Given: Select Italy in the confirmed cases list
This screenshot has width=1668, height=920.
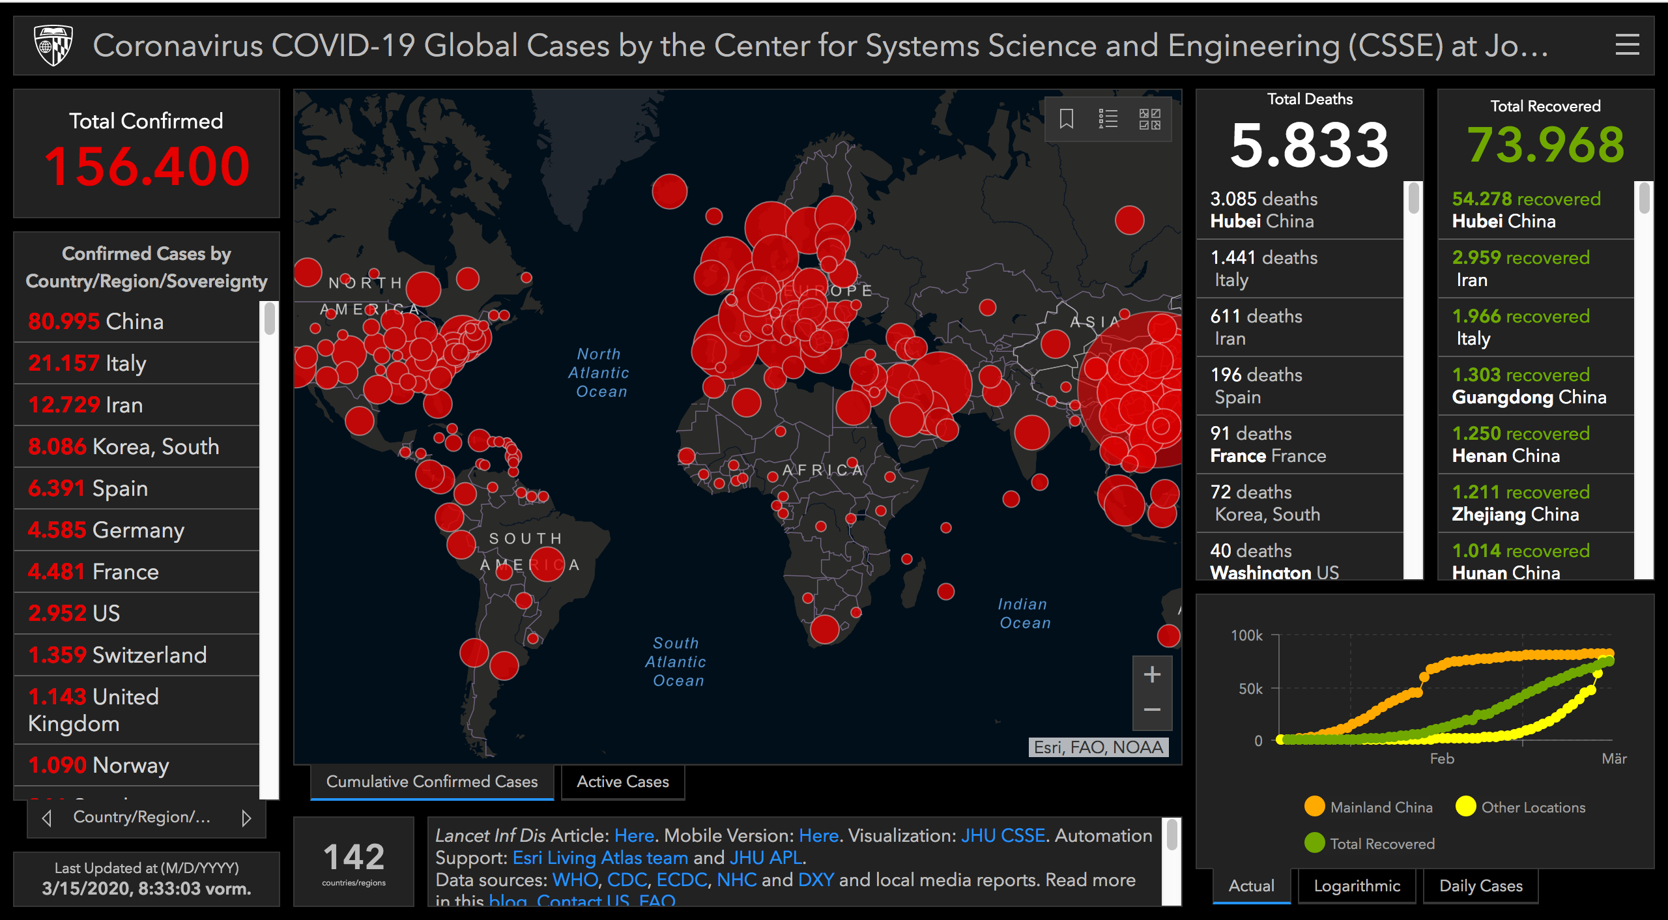Looking at the screenshot, I should tap(137, 363).
